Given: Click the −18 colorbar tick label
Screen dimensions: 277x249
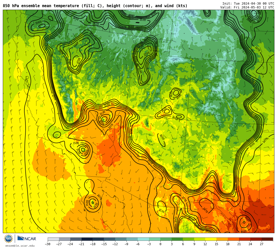Looking at the screenshot, I should tap(93, 244).
